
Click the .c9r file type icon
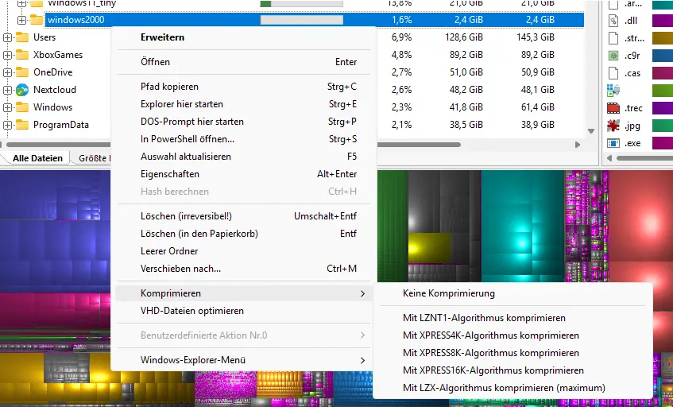613,56
